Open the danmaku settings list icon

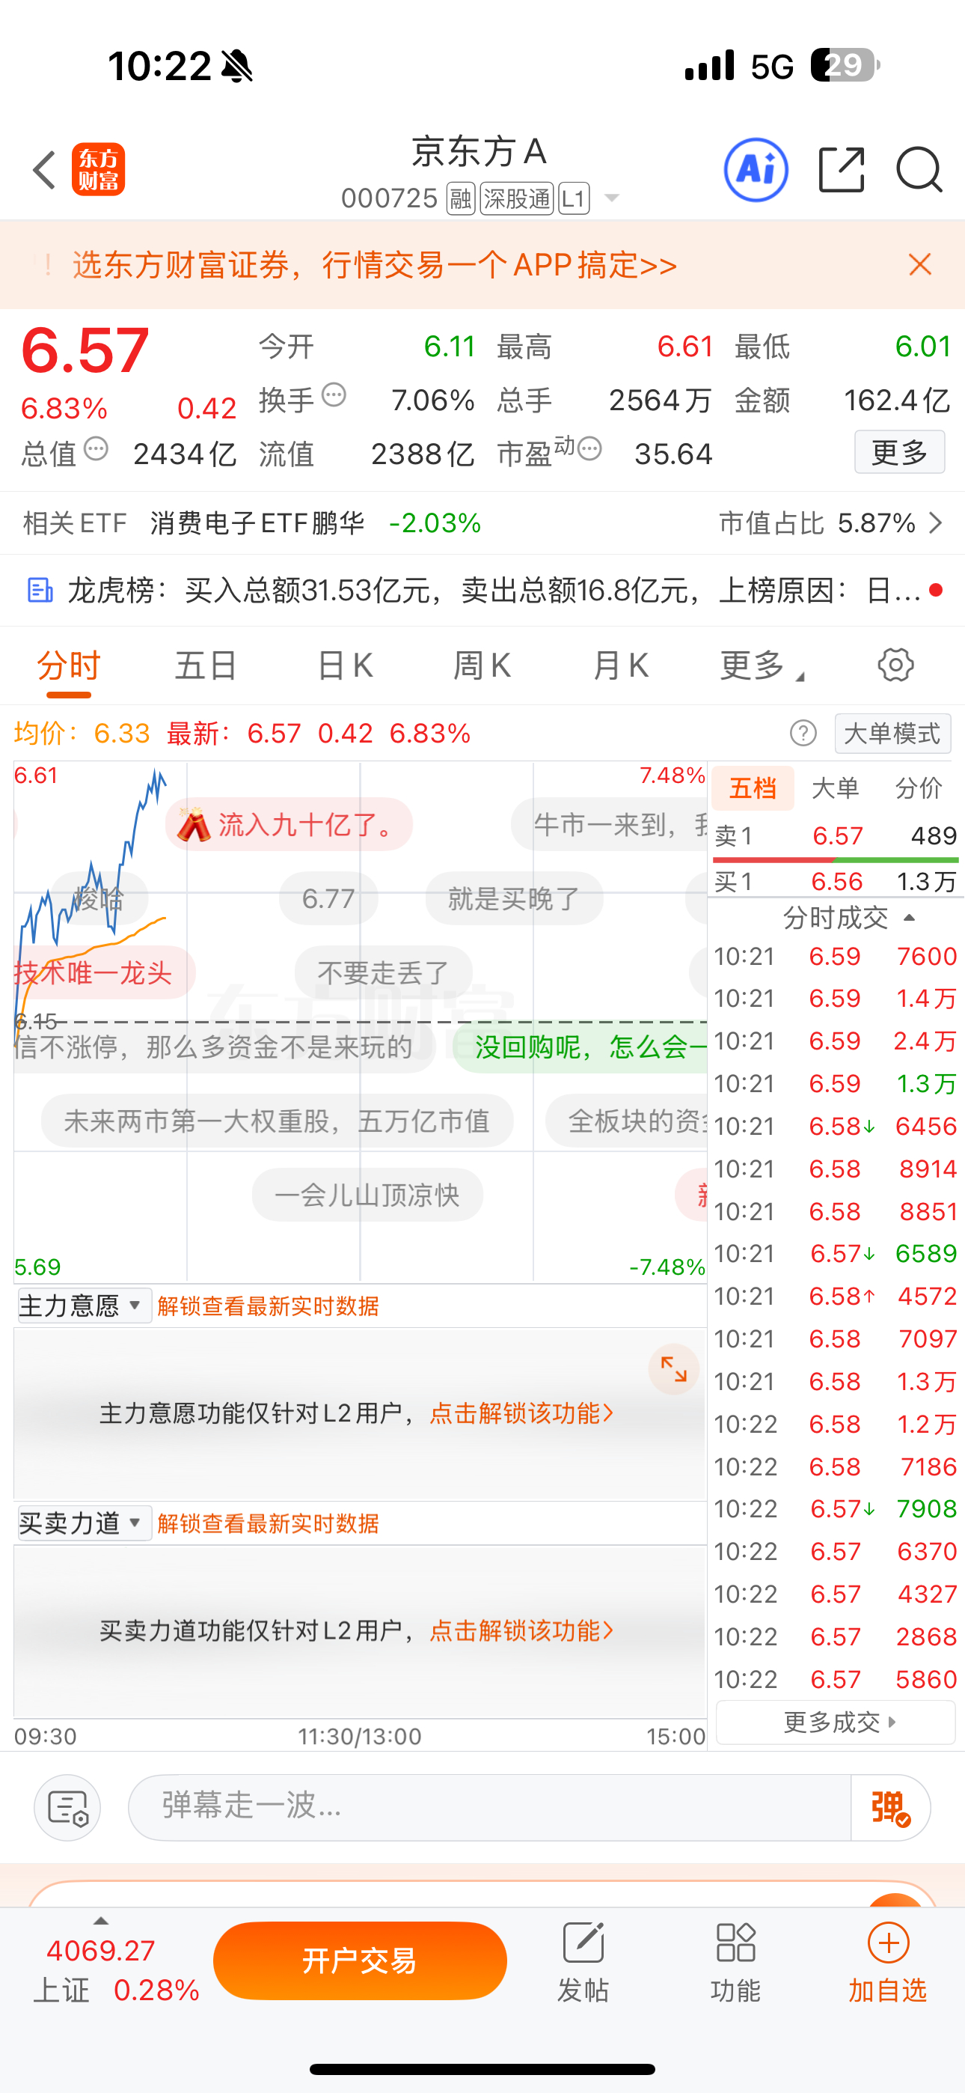[67, 1808]
